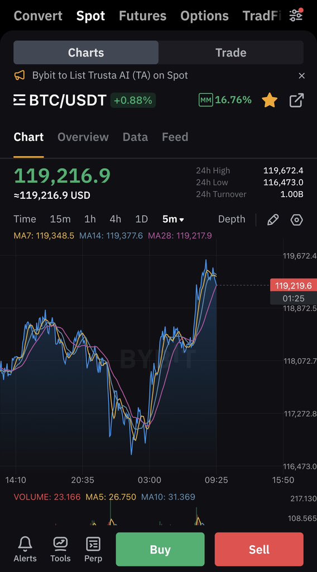The width and height of the screenshot is (317, 572).
Task: Switch to the Spot tab
Action: 91,16
